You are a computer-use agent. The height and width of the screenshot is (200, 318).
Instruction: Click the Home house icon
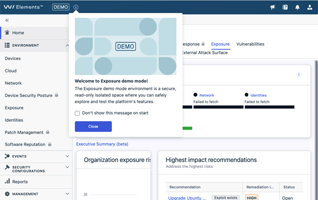7,32
